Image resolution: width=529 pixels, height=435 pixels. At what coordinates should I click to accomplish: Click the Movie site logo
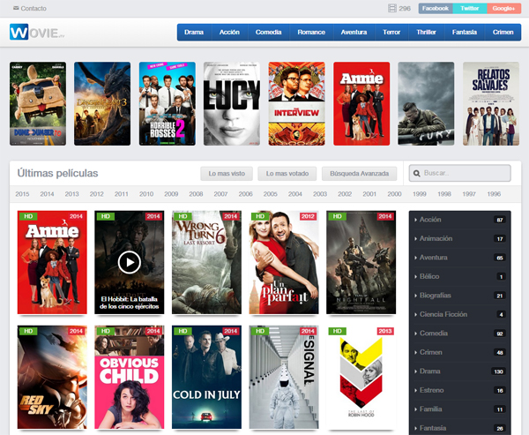[x=38, y=33]
